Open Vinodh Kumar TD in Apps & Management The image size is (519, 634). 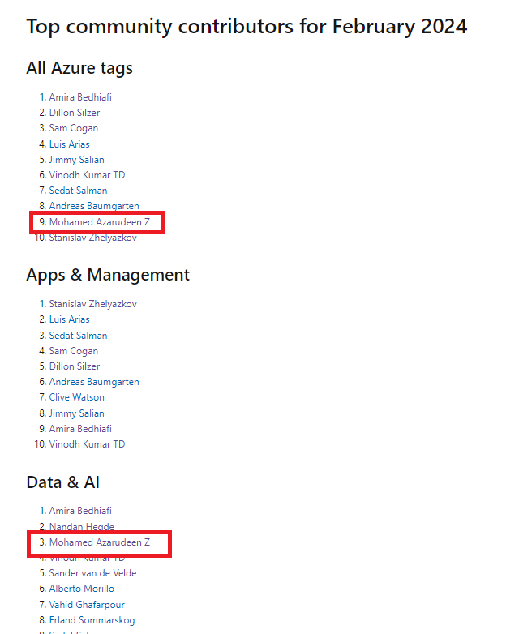click(87, 444)
